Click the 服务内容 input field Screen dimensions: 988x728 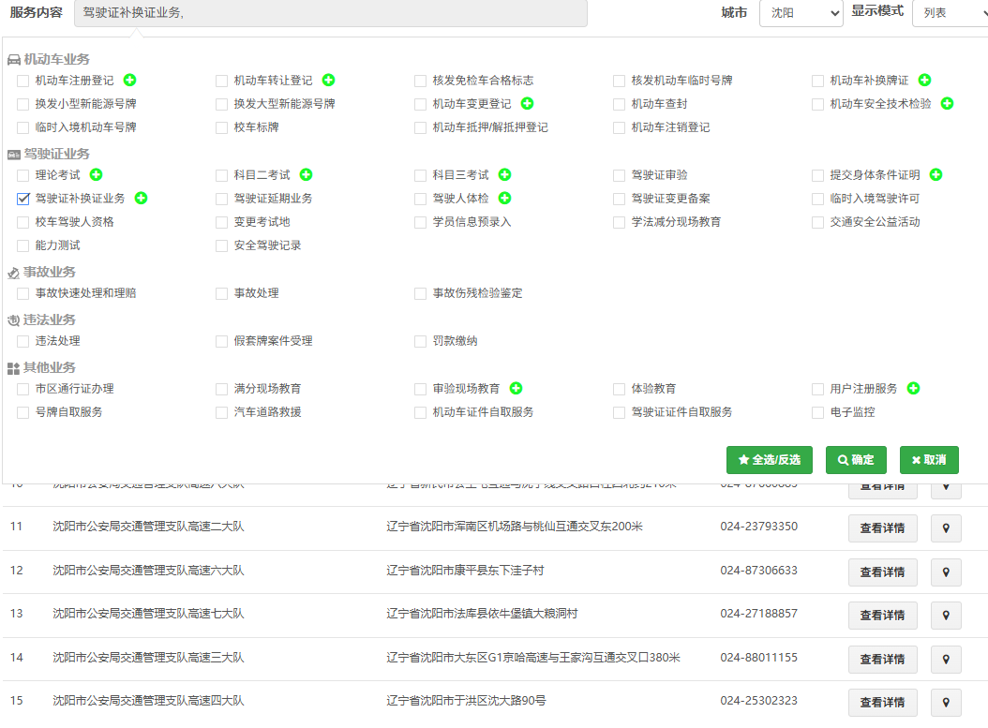pos(331,12)
